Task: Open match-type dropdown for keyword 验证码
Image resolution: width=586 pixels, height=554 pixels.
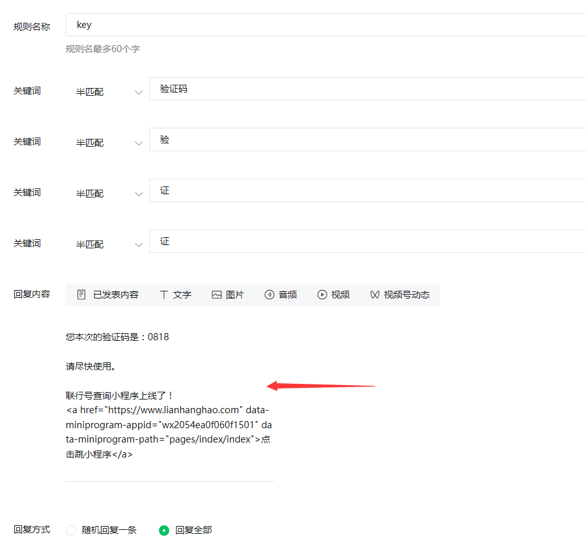Action: (x=107, y=92)
